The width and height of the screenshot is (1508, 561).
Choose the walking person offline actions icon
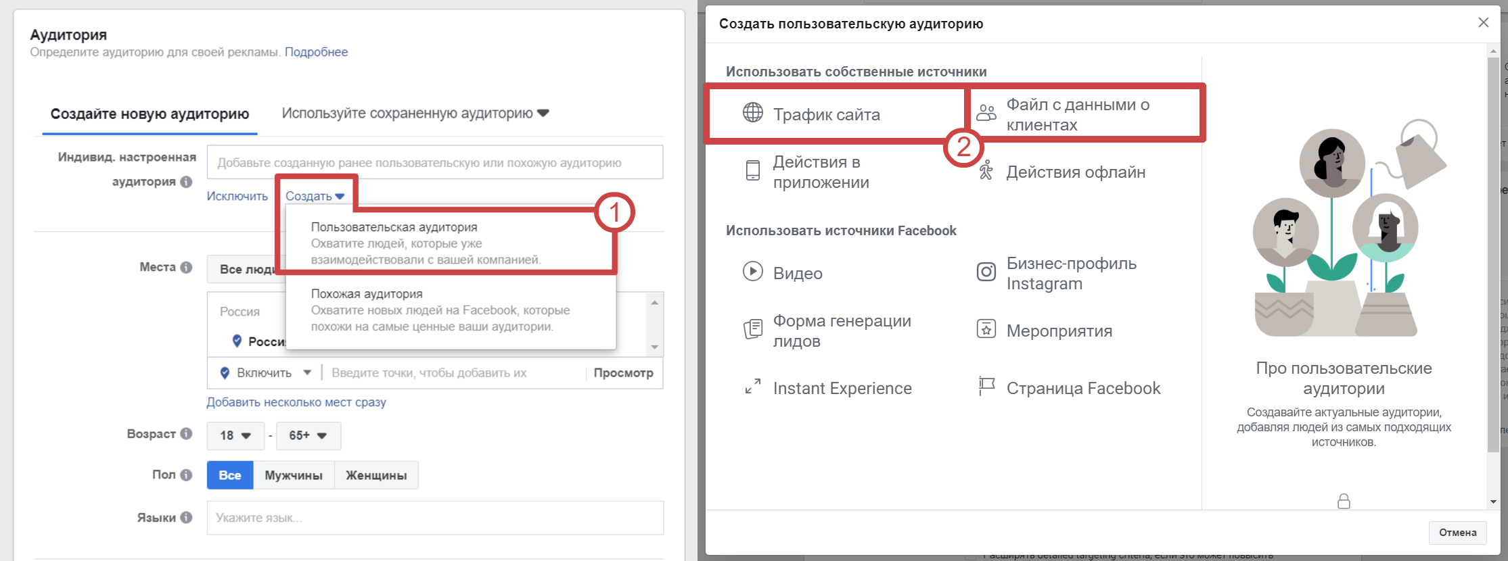[986, 170]
